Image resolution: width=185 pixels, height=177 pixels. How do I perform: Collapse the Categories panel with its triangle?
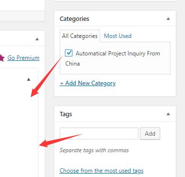pyautogui.click(x=168, y=18)
